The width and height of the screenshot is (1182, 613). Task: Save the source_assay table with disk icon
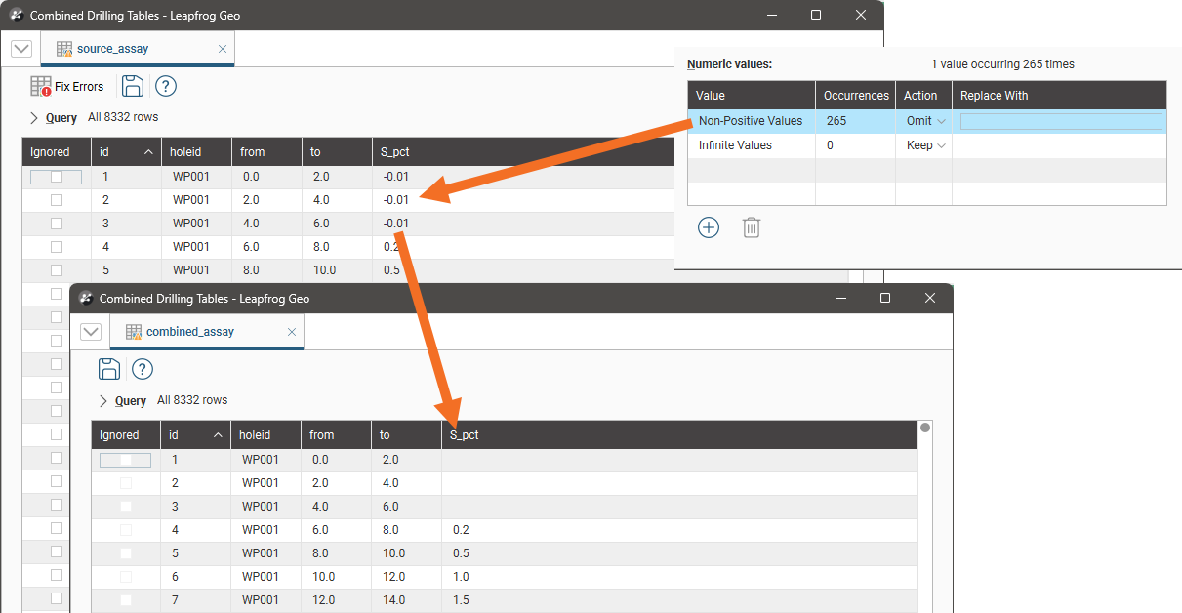pyautogui.click(x=133, y=87)
